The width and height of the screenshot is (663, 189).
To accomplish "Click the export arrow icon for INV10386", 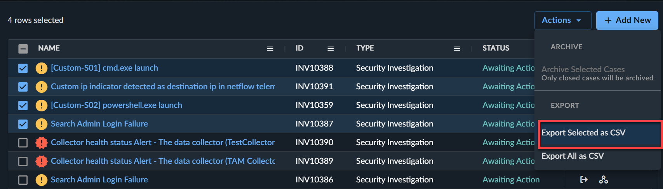I will point(583,179).
